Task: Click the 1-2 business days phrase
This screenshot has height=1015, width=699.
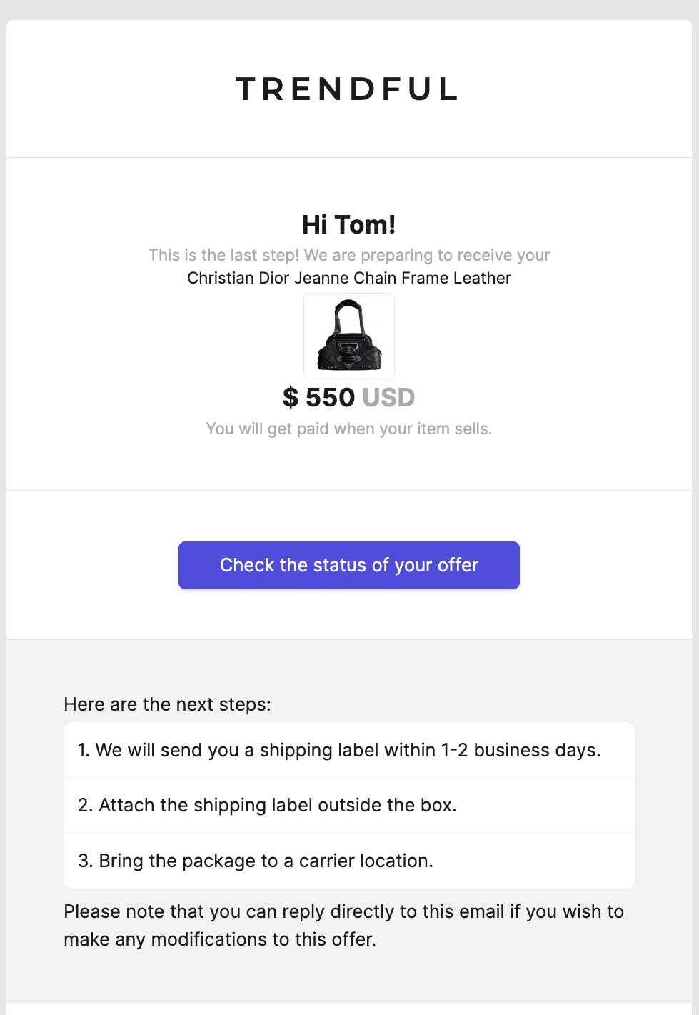Action: tap(521, 750)
